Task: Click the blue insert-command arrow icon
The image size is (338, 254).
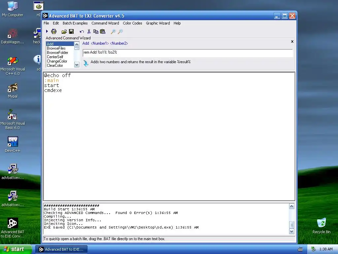Action: tap(86, 63)
